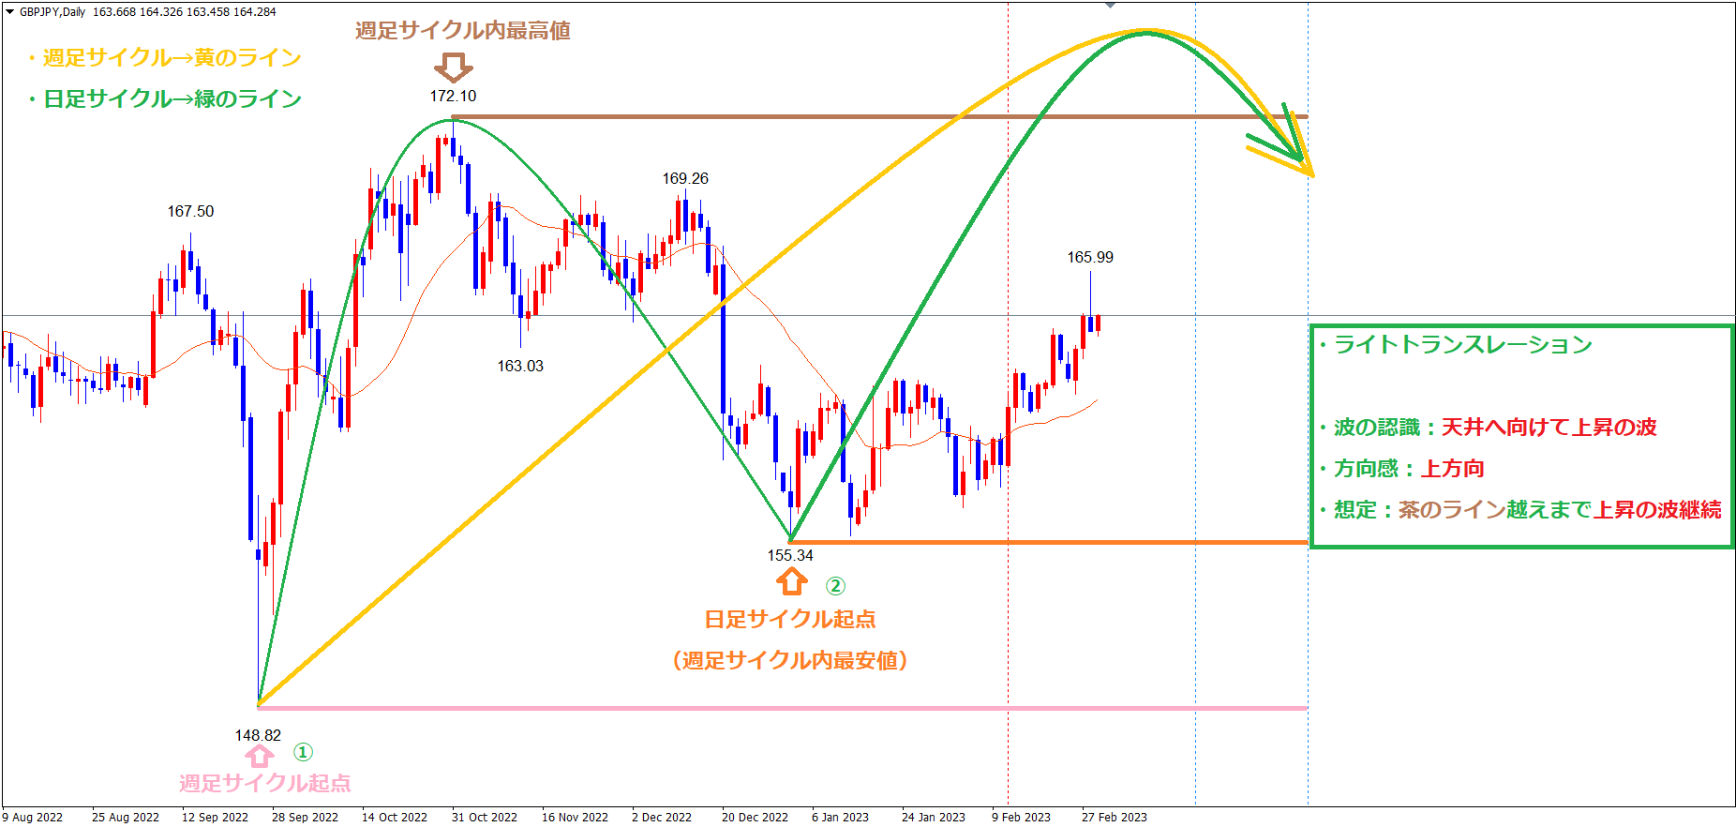Select the green circled number 1 marker
This screenshot has height=827, width=1736.
pos(303,752)
